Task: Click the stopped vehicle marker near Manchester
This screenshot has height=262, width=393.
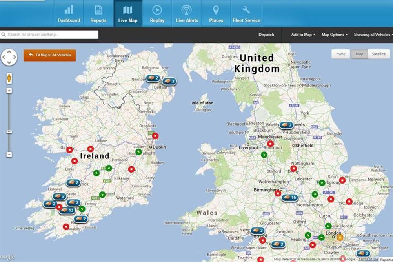Action: coord(270,144)
